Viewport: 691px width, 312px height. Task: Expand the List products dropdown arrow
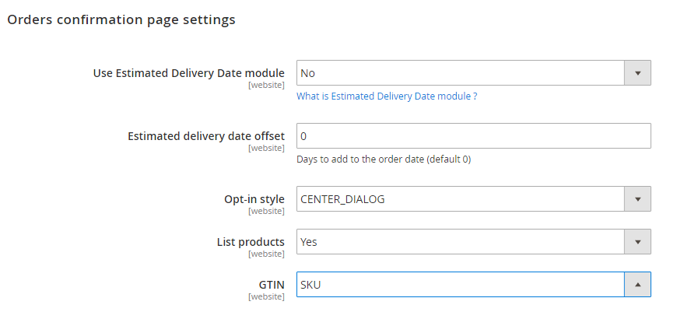point(637,242)
